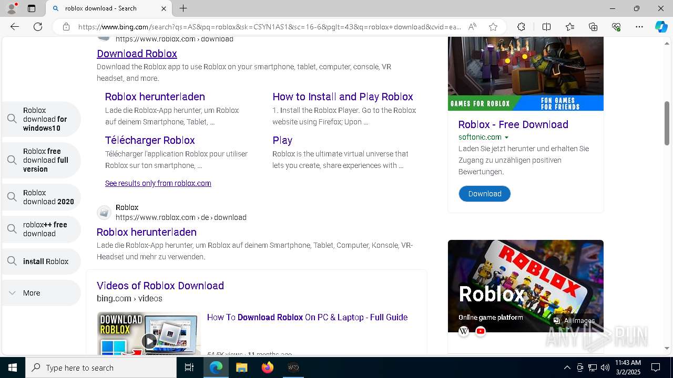Image resolution: width=673 pixels, height=378 pixels.
Task: Click the page vertical scrollbar thumb
Action: 667,123
